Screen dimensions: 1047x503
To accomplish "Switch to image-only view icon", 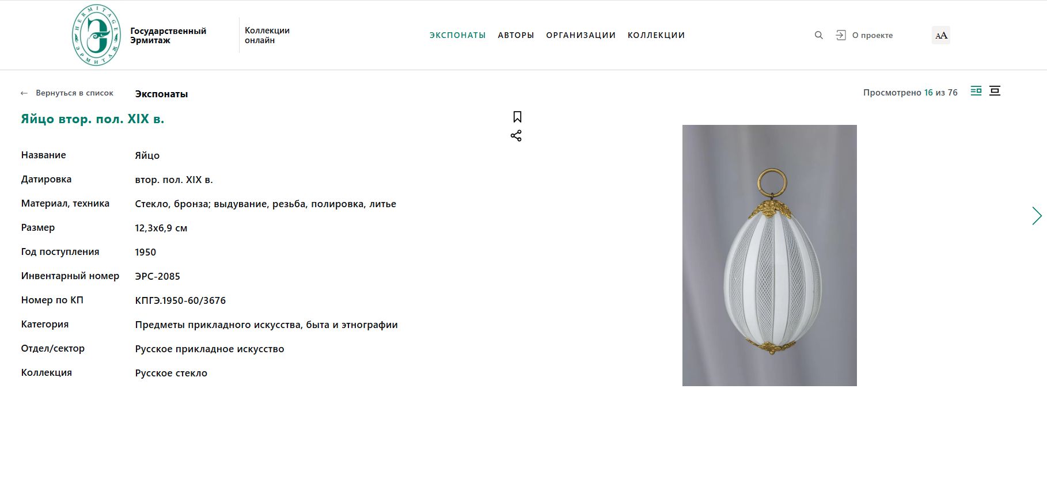I will click(x=995, y=91).
